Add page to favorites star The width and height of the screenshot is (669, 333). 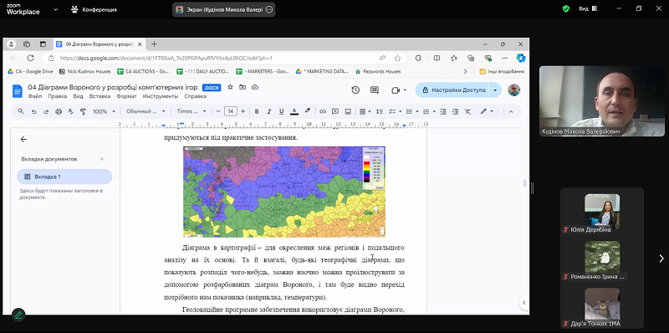[x=397, y=58]
